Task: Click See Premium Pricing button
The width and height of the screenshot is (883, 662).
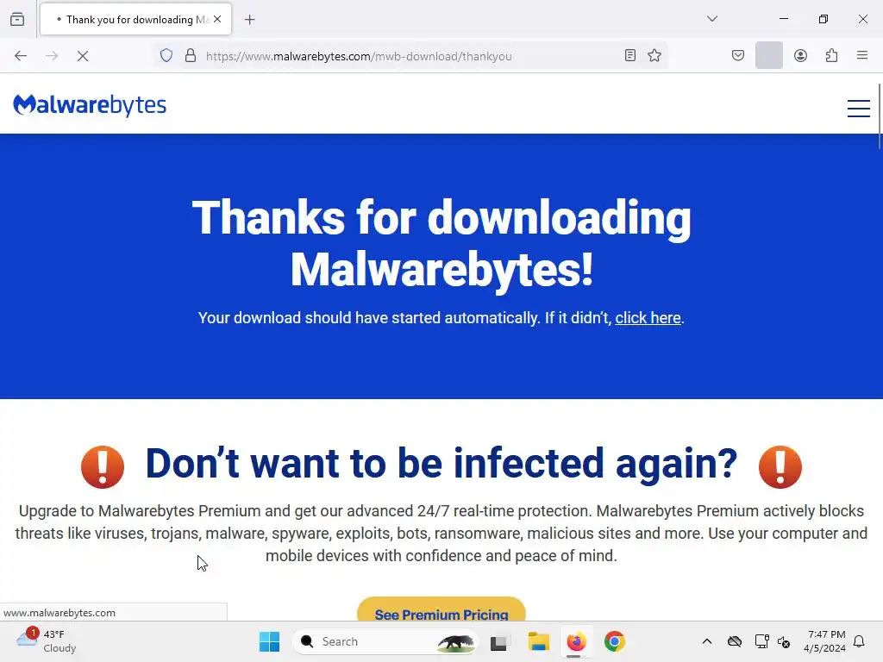Action: click(x=441, y=609)
